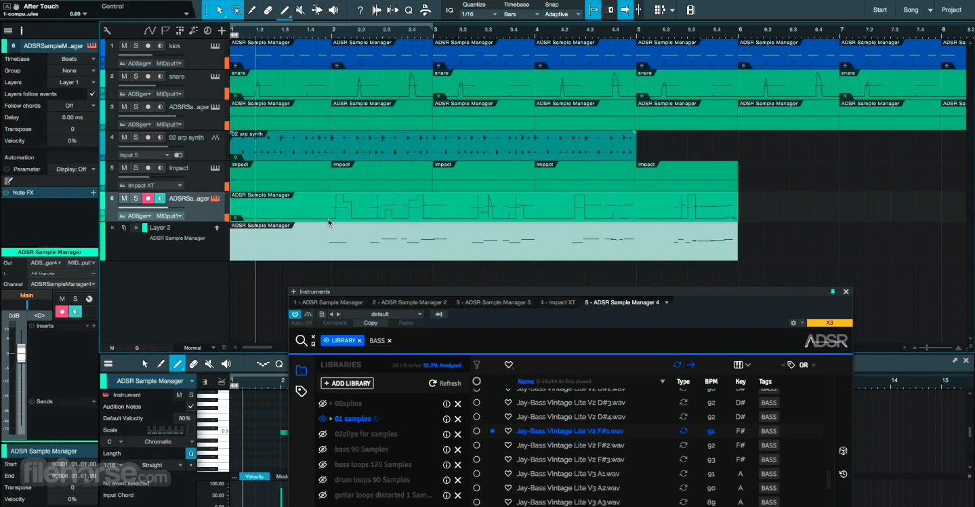Open the Layers Layer 1 dropdown
The height and width of the screenshot is (507, 975).
(74, 83)
